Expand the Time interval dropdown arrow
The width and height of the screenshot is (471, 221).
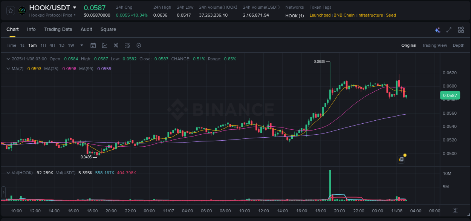tap(81, 45)
